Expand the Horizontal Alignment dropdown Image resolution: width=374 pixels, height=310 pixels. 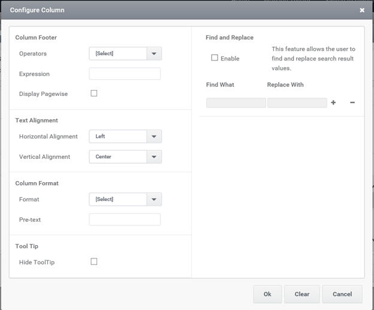[x=125, y=136]
